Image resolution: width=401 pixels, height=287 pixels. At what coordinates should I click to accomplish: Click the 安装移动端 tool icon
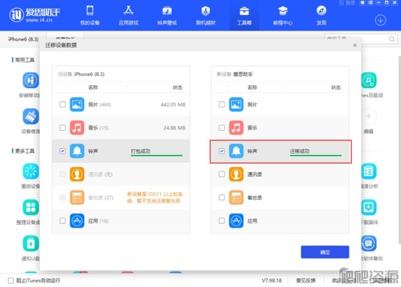click(x=31, y=80)
